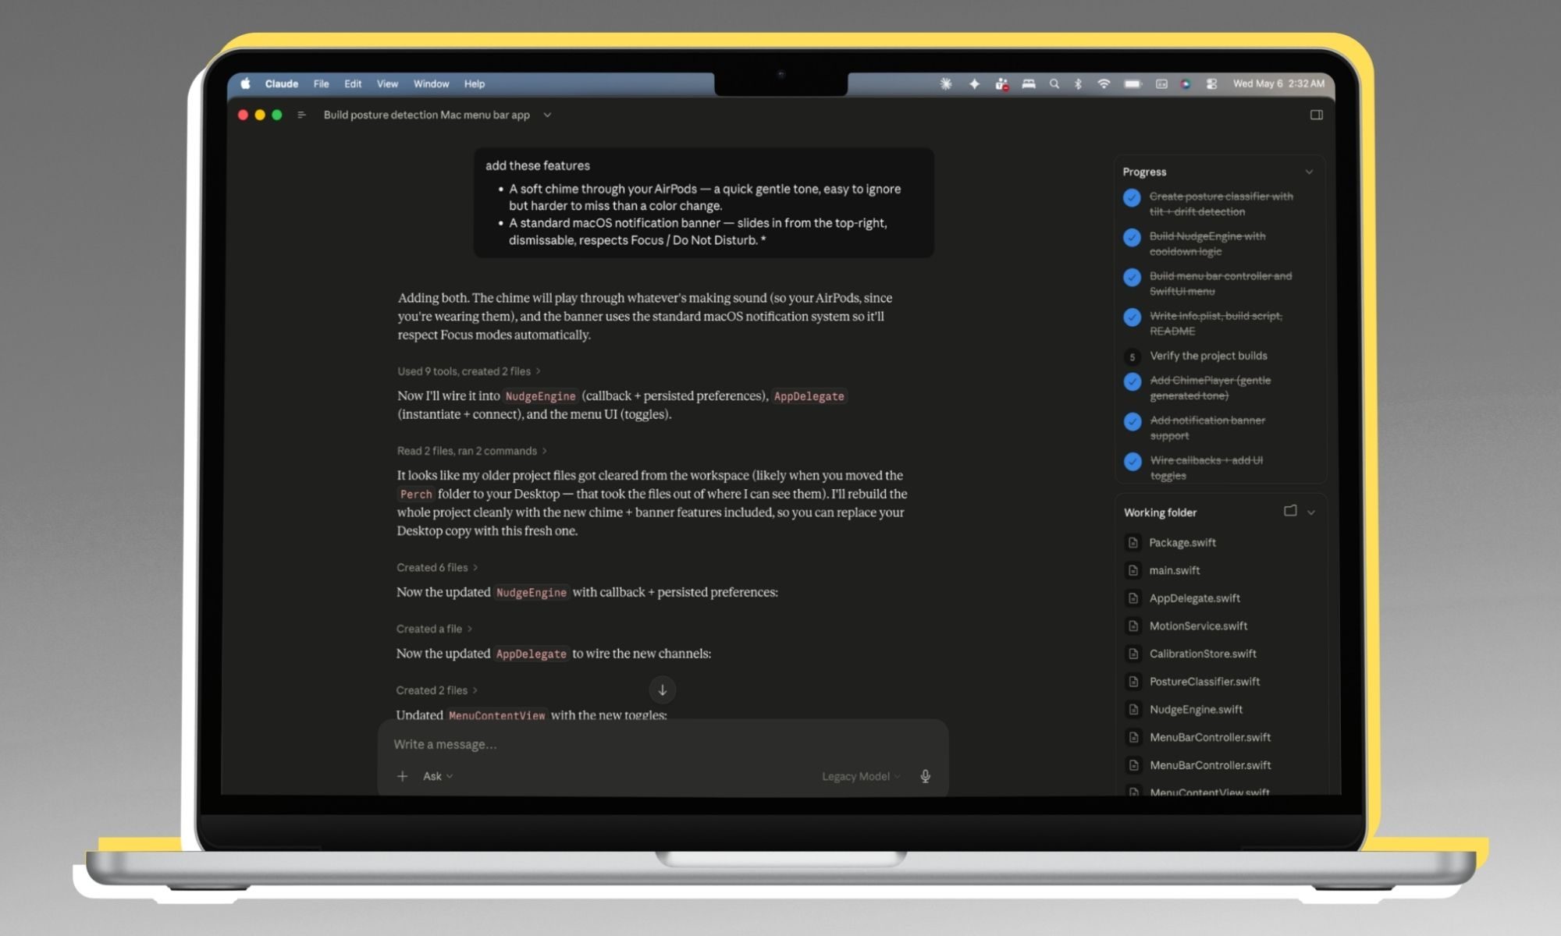The width and height of the screenshot is (1561, 936).
Task: Click the "Write a message..." input field
Action: [663, 744]
